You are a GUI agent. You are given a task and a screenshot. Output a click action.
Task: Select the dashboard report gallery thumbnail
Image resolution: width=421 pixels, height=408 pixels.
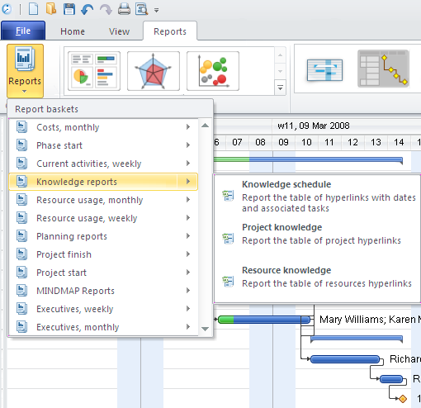(94, 71)
